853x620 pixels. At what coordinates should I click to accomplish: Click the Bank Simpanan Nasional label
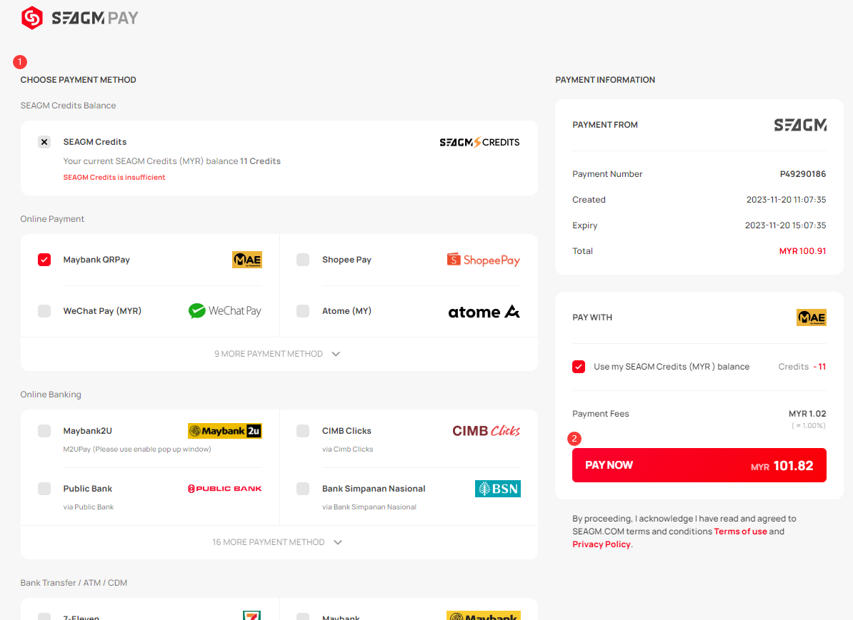(x=374, y=489)
